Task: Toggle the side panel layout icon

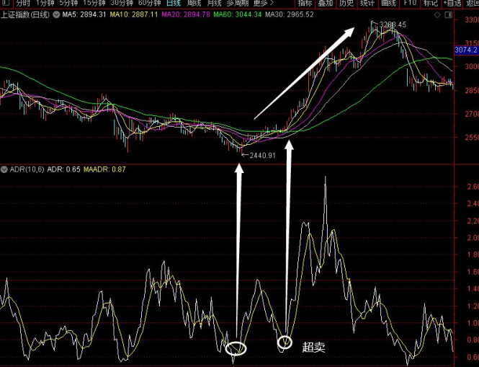Action: click(449, 14)
